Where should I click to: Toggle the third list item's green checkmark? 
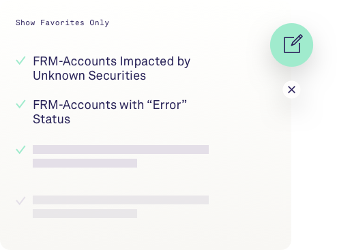20,150
